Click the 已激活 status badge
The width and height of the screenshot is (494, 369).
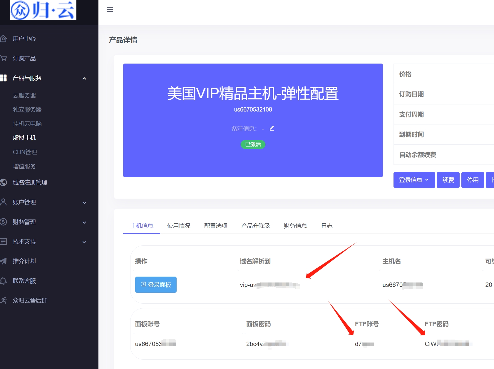click(x=253, y=144)
